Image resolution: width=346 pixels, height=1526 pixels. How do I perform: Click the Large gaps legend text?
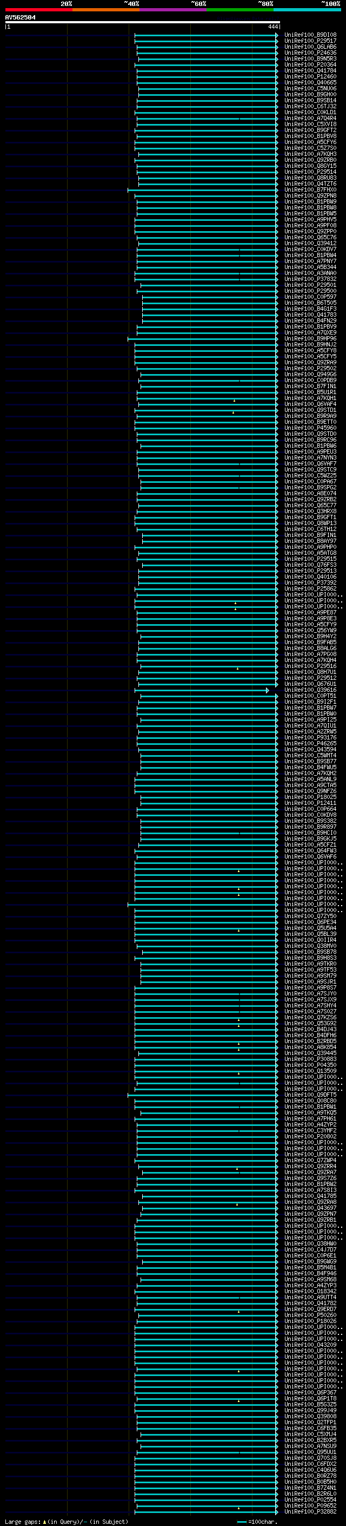pos(66,1521)
